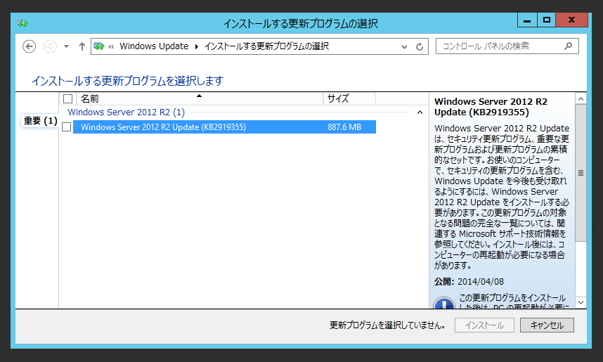
Task: Close the window with the red X
Action: coord(572,20)
